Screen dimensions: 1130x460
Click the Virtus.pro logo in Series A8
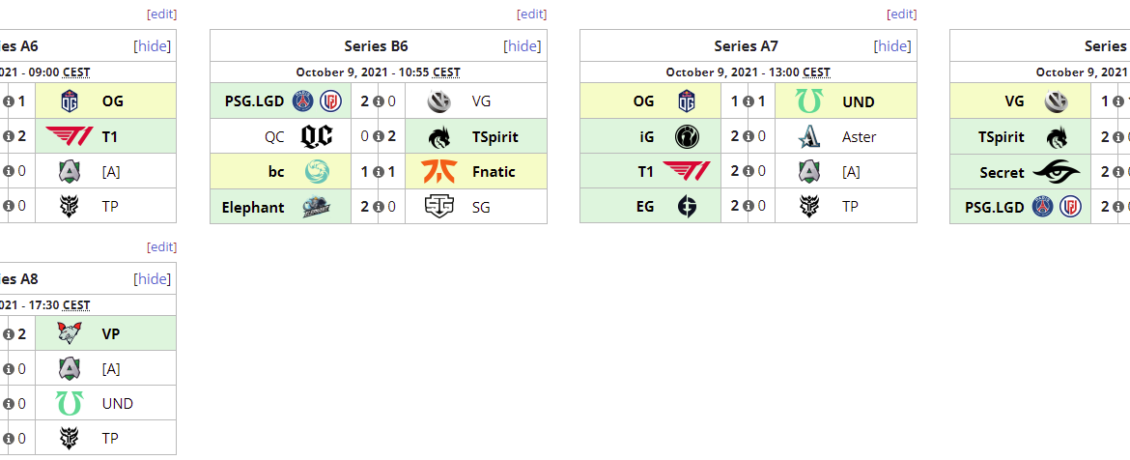click(69, 333)
